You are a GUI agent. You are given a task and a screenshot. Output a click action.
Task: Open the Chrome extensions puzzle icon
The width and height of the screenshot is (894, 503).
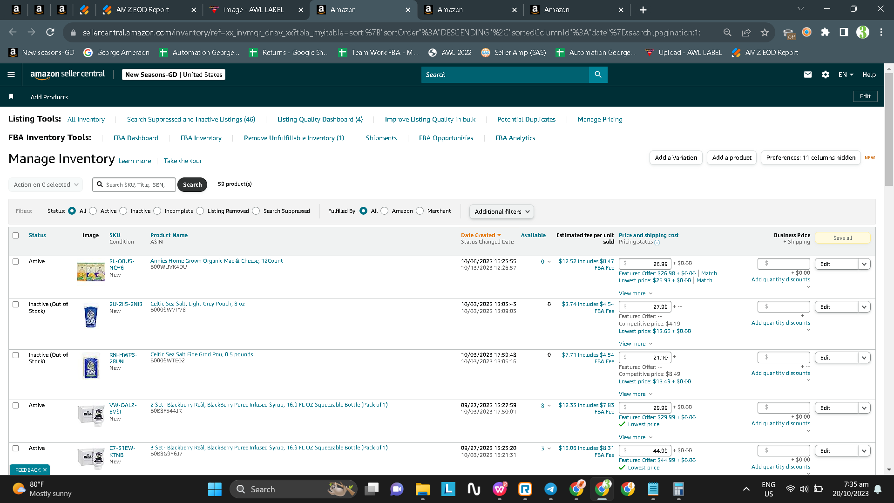click(x=825, y=32)
